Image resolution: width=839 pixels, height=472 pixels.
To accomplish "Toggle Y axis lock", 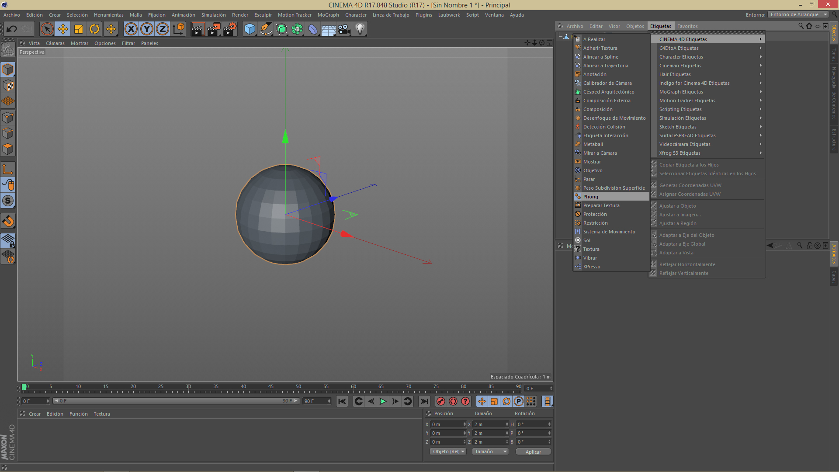I will tap(147, 29).
